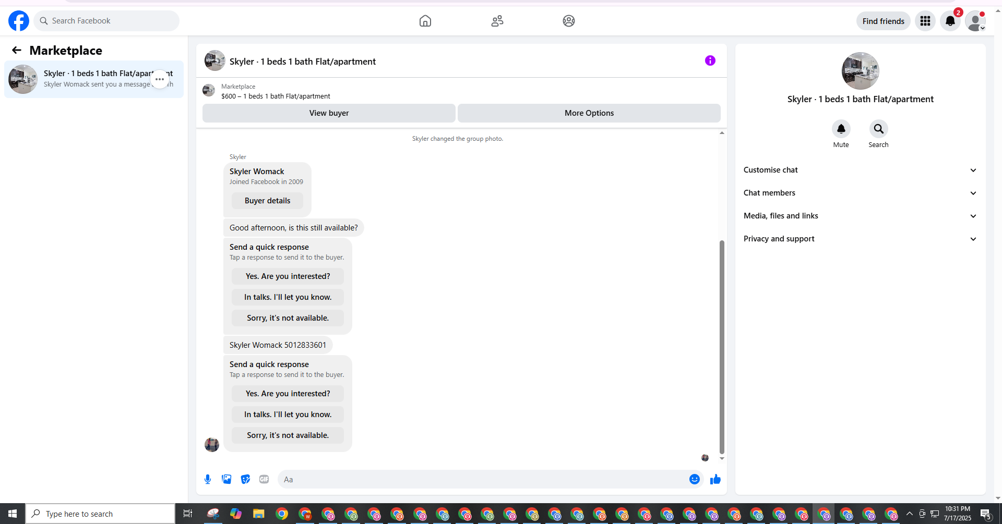Send "Yes. Are you interested?" under the greeting message

(288, 276)
